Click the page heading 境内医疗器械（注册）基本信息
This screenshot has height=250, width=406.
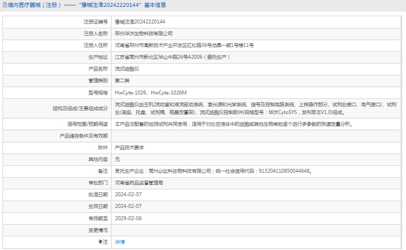87,5
